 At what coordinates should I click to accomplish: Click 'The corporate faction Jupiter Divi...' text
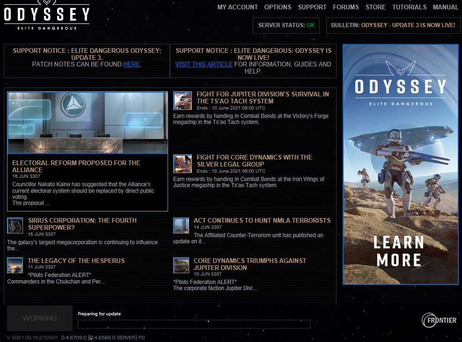click(x=215, y=288)
